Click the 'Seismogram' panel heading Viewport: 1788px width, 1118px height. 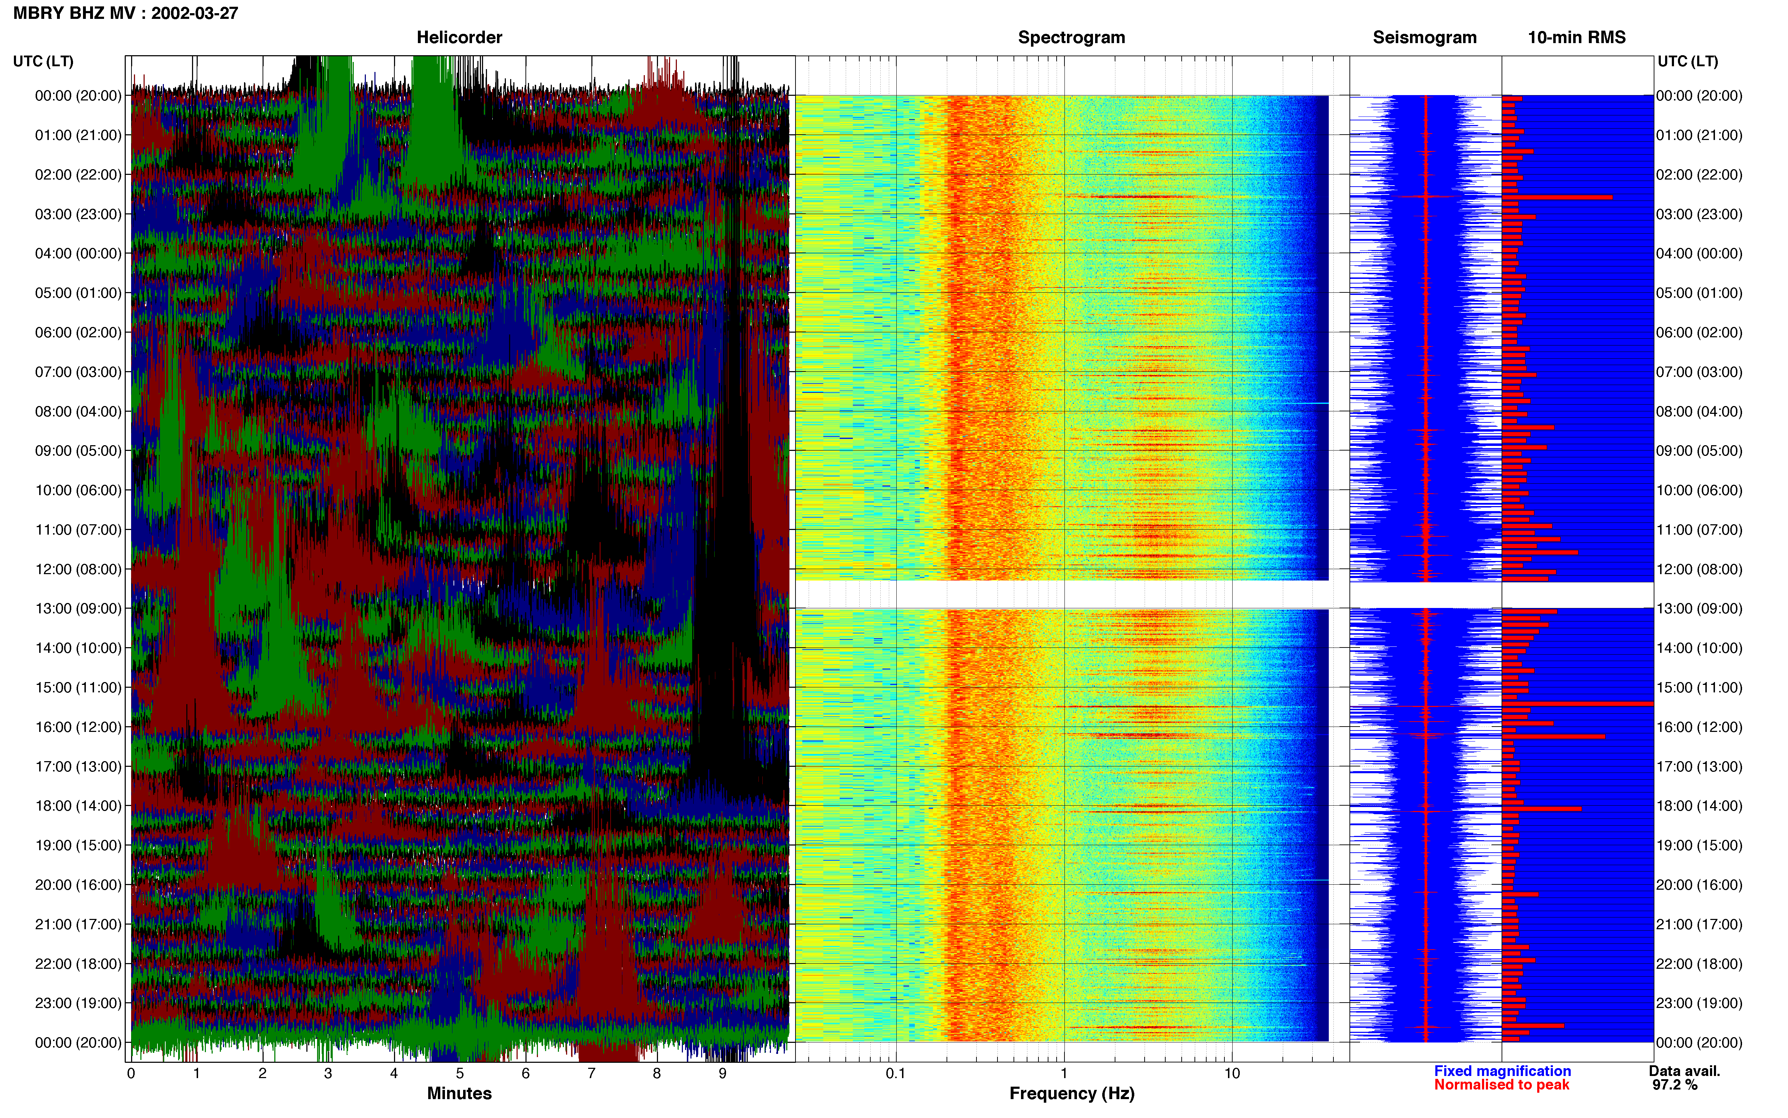click(x=1424, y=38)
